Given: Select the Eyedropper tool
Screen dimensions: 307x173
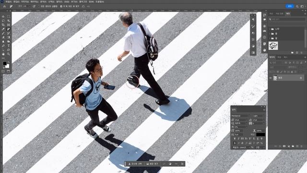Looking at the screenshot, I should click(3, 29).
